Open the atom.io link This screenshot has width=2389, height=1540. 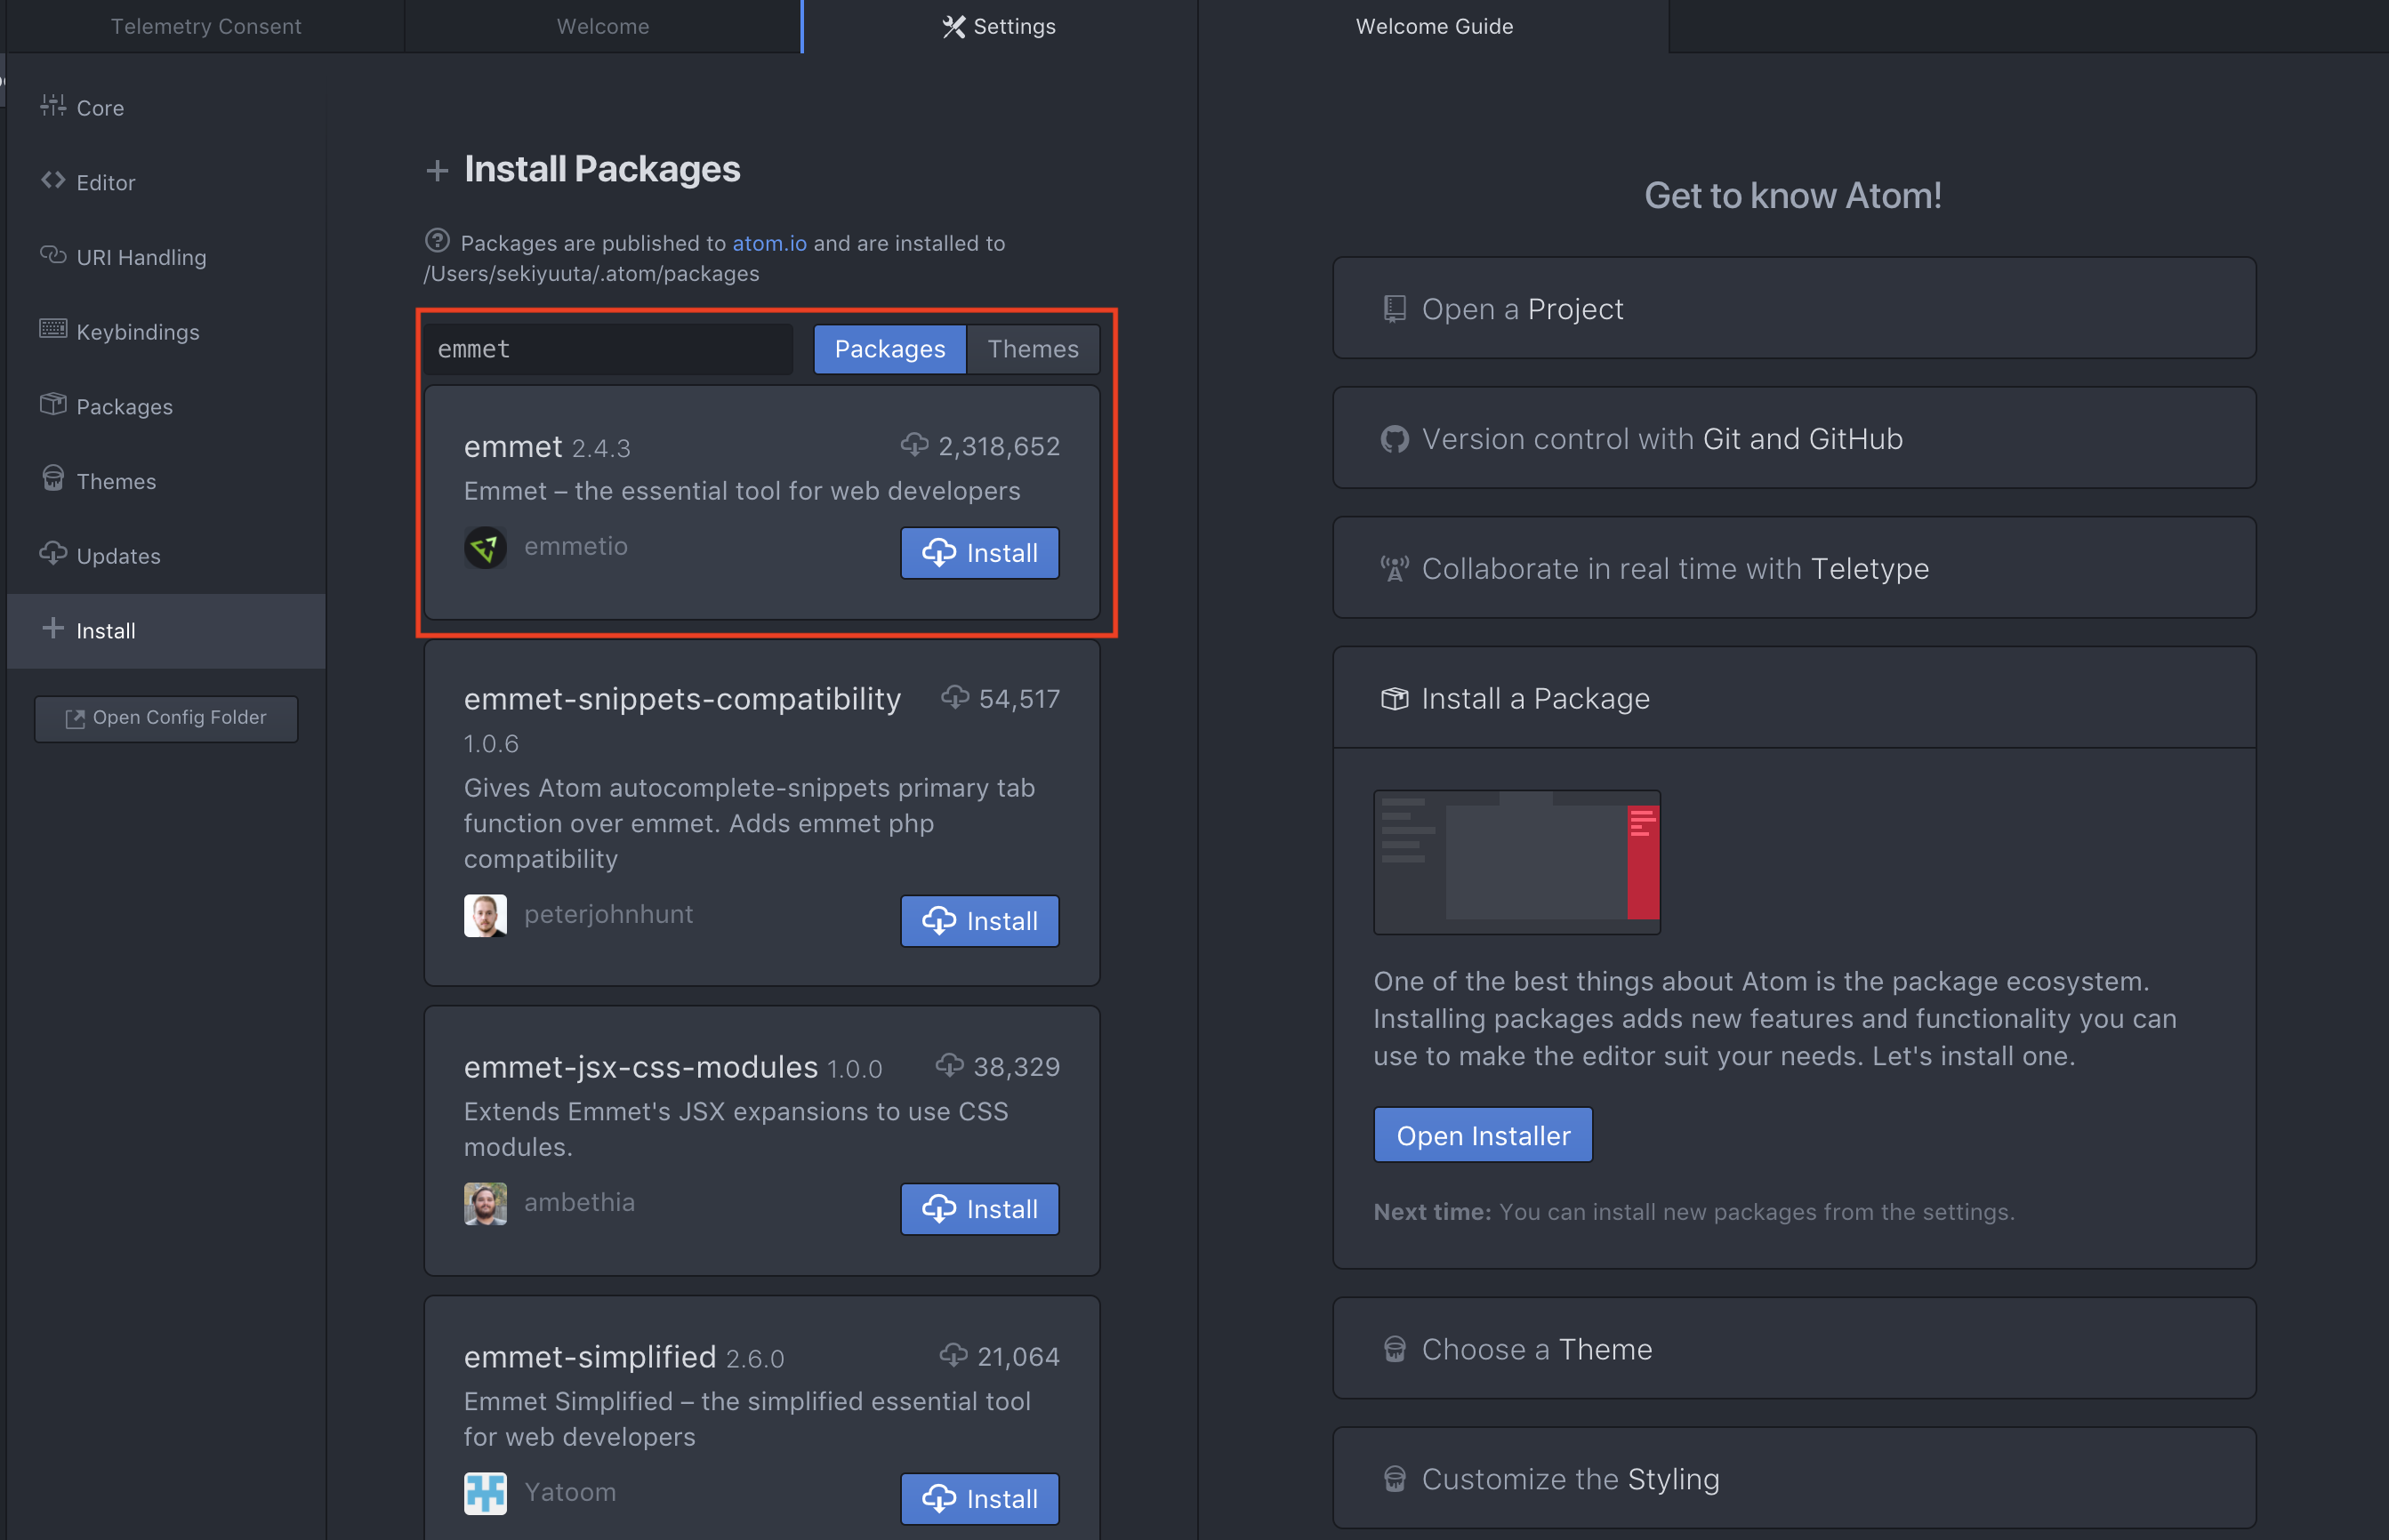click(x=768, y=243)
